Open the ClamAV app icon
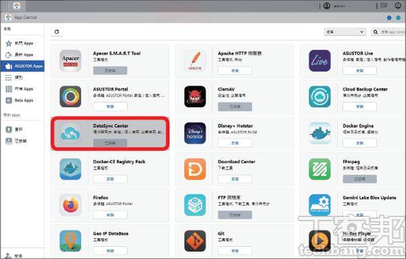 click(x=195, y=97)
